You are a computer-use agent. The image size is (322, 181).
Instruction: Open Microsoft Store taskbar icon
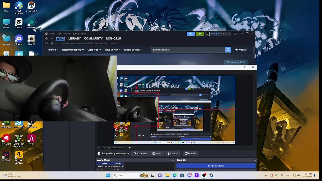pos(182,175)
